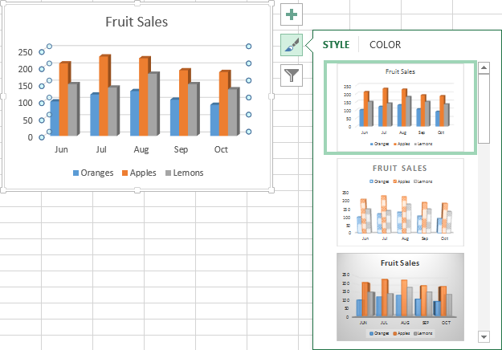Viewport: 502px width, 350px height.
Task: Click the orange Apples bar for Jul
Action: pyautogui.click(x=104, y=96)
